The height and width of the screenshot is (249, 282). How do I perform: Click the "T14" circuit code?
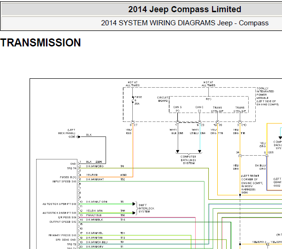click(x=122, y=220)
